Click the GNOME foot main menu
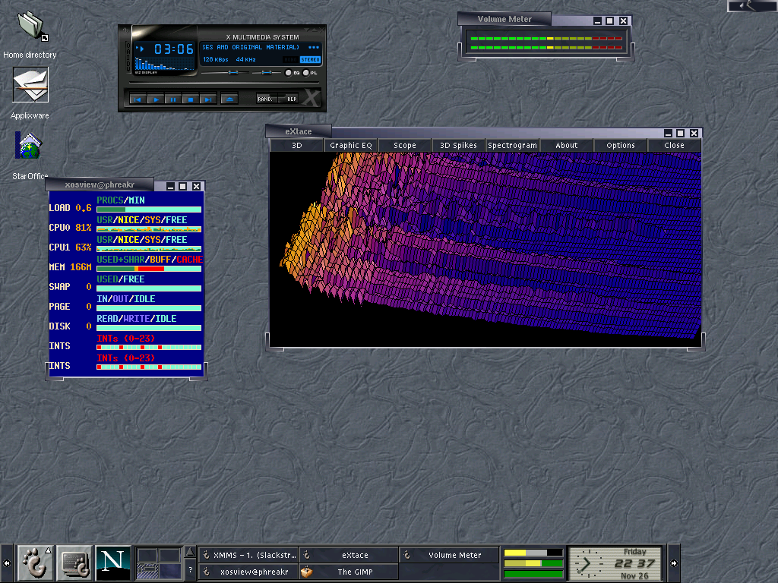 click(x=35, y=563)
